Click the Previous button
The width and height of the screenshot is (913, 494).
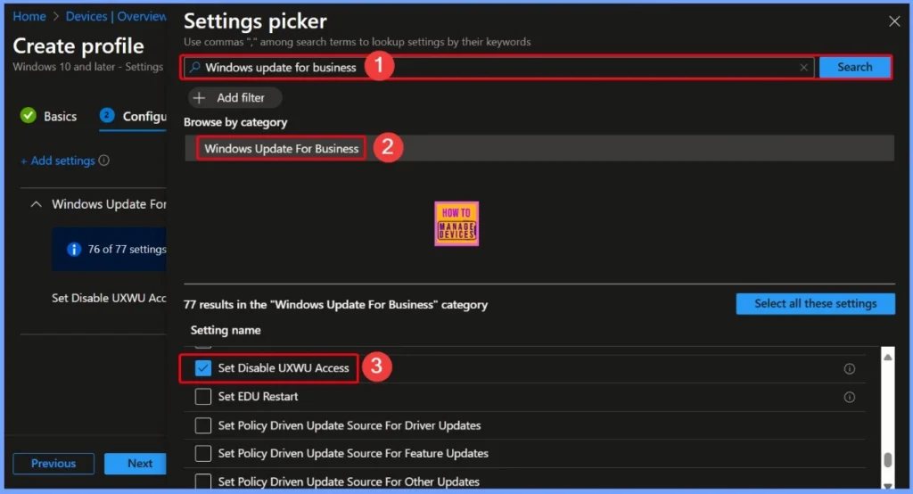coord(53,464)
